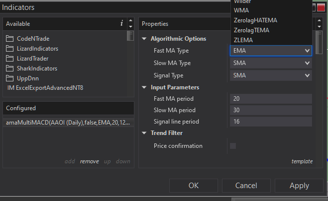Collapse Input Parameters section
The image size is (328, 201).
tap(144, 87)
